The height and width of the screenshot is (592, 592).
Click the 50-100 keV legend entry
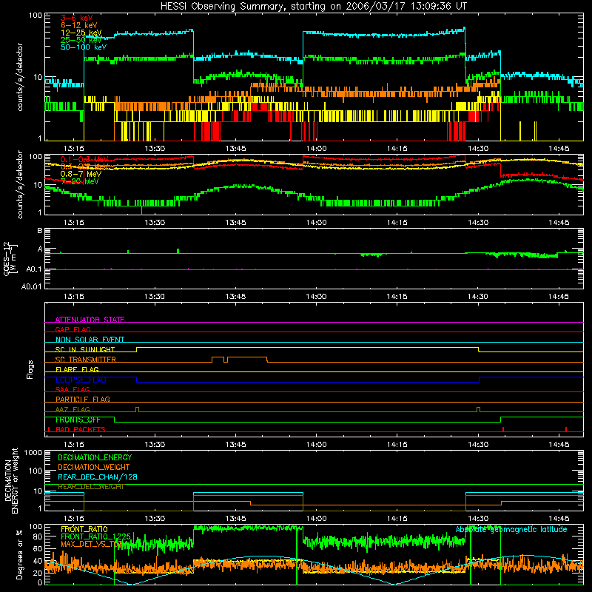click(x=84, y=47)
